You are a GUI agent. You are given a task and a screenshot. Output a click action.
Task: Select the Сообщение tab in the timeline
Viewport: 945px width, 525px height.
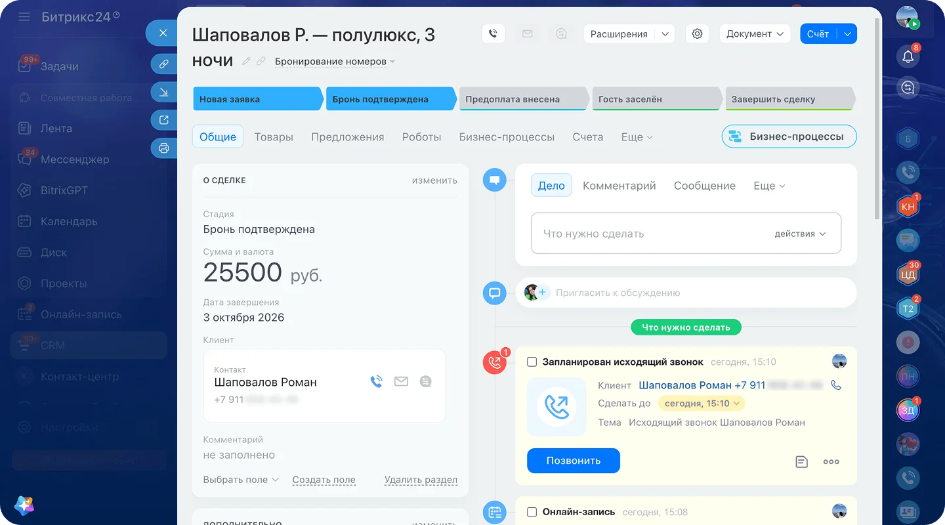click(705, 186)
